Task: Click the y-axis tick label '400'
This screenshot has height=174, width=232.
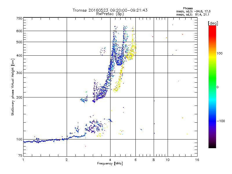Action: pos(19,55)
